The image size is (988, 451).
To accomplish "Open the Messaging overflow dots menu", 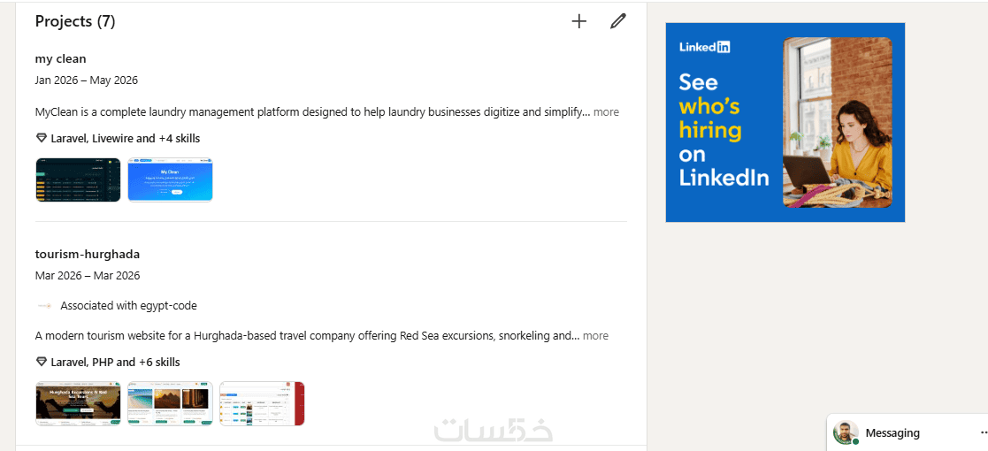I will tap(984, 432).
